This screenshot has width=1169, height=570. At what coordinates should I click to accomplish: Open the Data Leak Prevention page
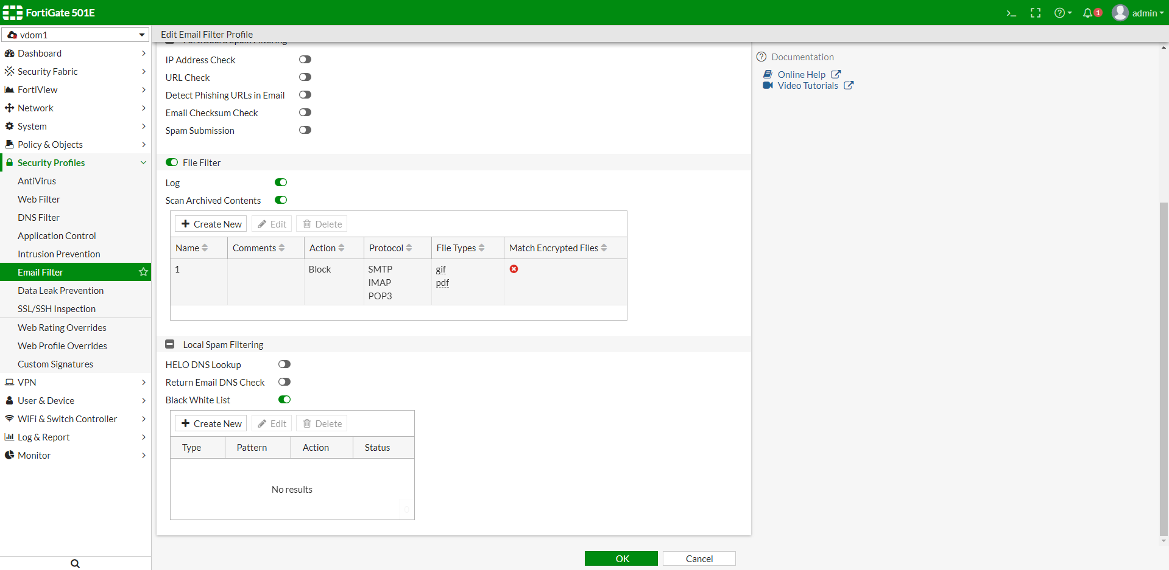[60, 290]
